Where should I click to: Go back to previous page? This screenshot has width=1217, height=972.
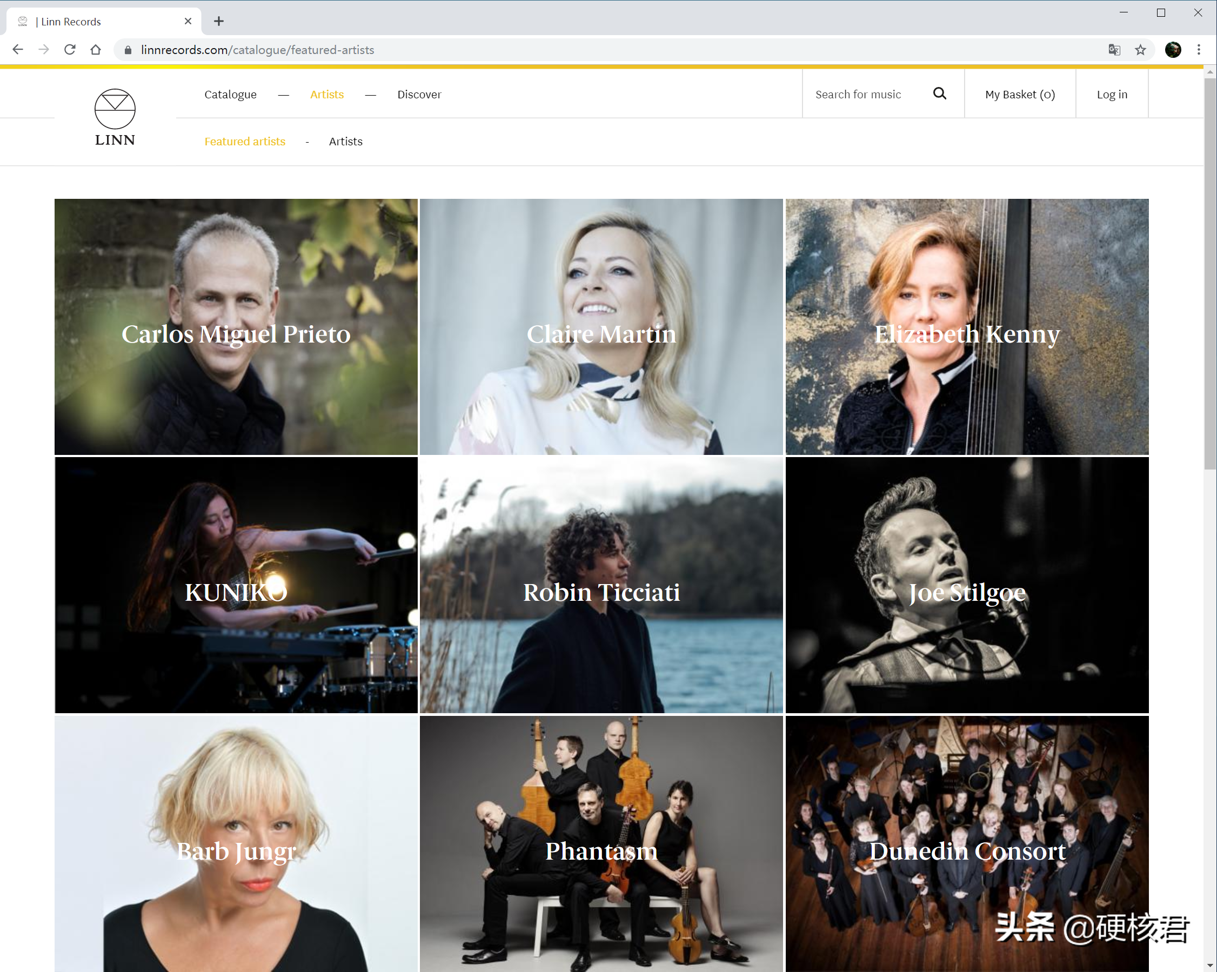pyautogui.click(x=17, y=50)
